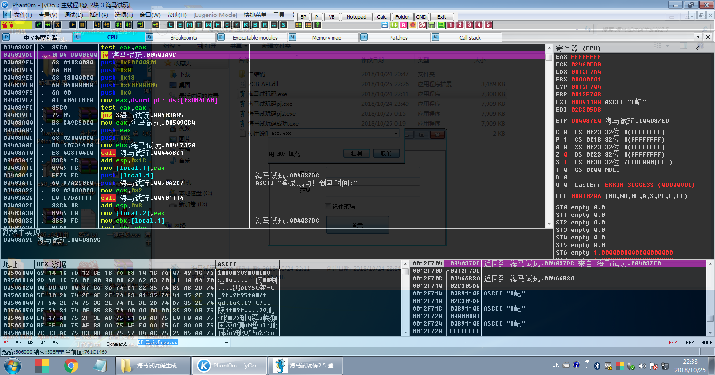Screen dimensions: 715x375
Task: Open the 调试(D) menu
Action: 73,15
